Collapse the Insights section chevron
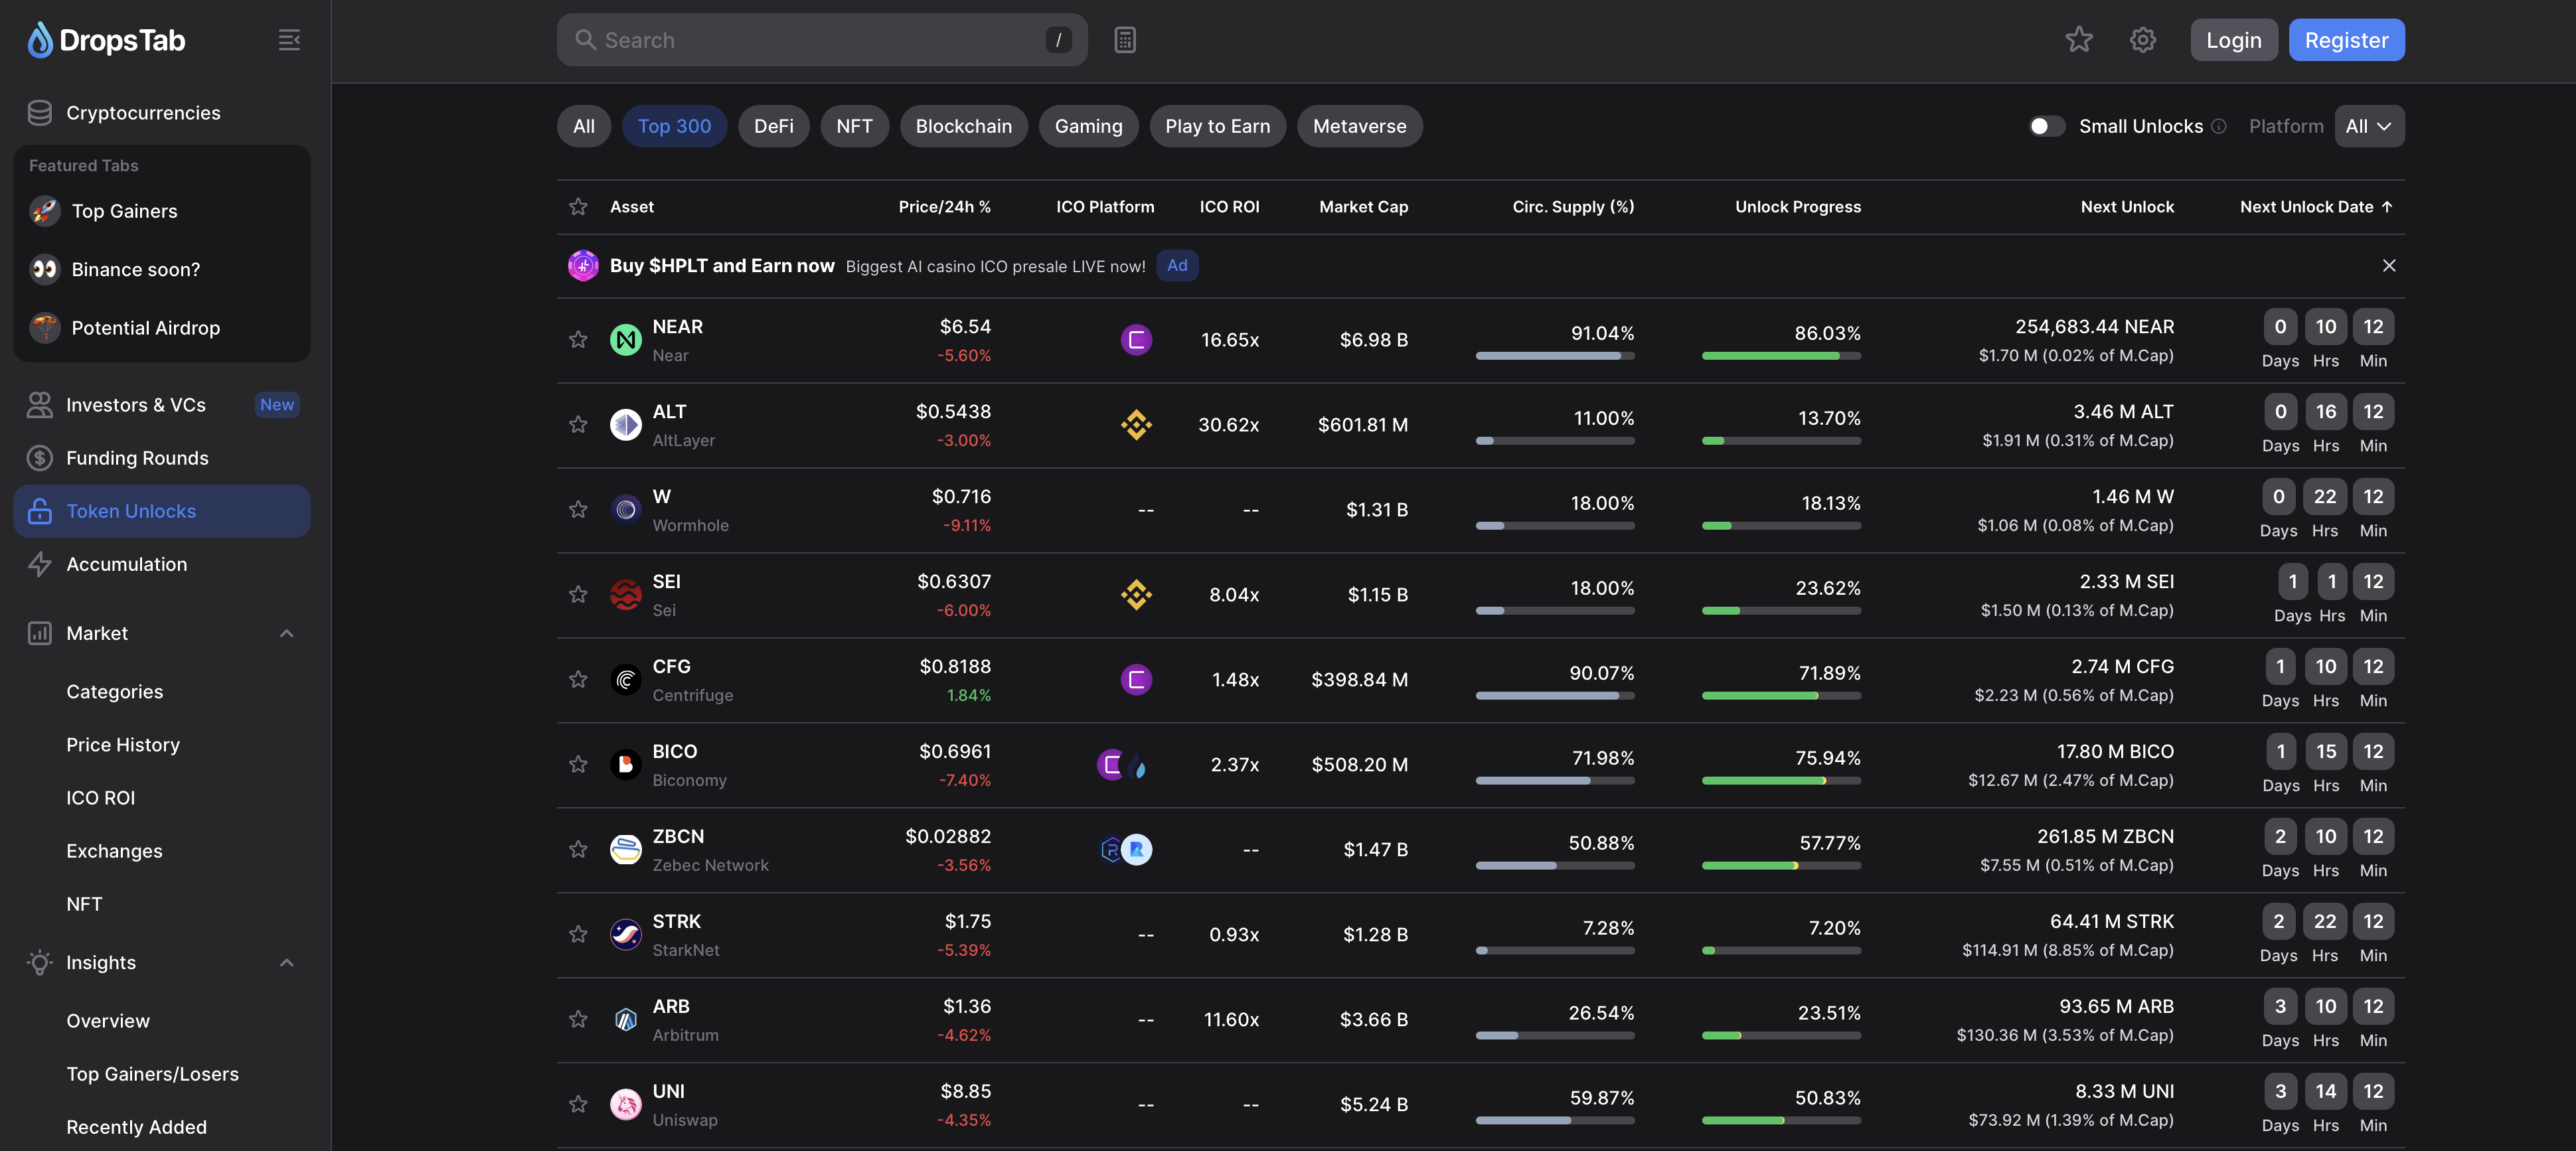The image size is (2576, 1151). [287, 963]
